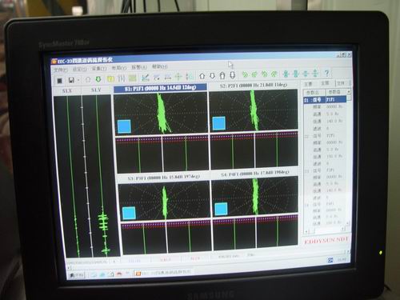This screenshot has width=400, height=300.
Task: Click the question mark help icon
Action: click(326, 73)
